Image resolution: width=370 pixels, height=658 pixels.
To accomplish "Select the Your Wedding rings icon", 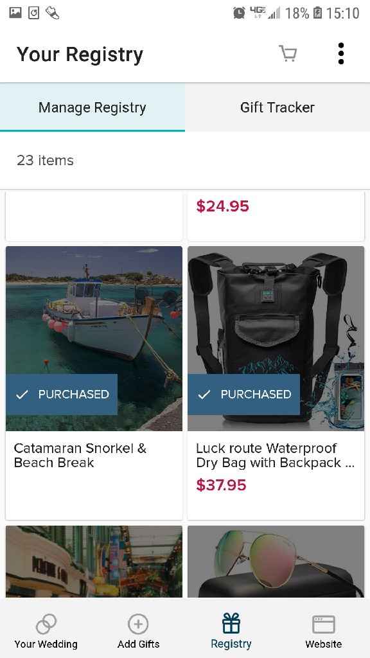I will (46, 624).
